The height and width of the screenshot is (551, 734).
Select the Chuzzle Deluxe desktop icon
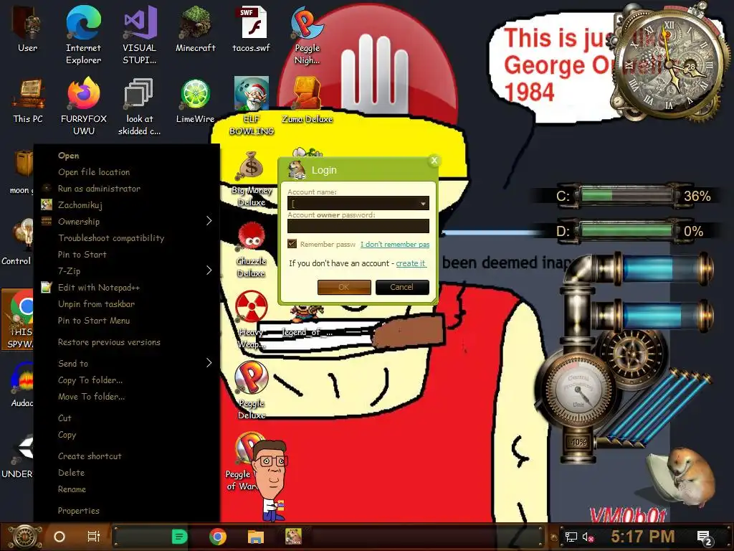(252, 249)
